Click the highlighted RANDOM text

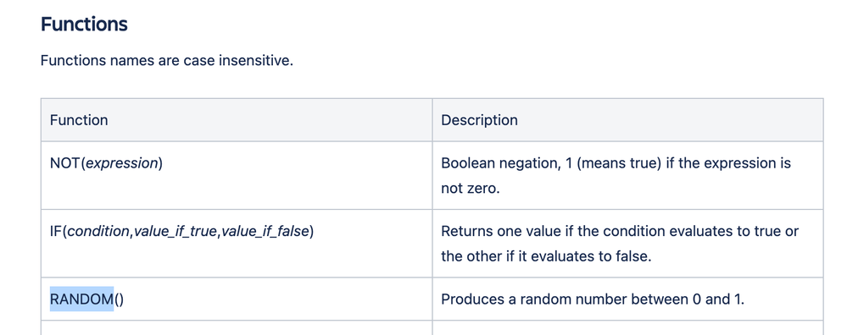point(81,299)
